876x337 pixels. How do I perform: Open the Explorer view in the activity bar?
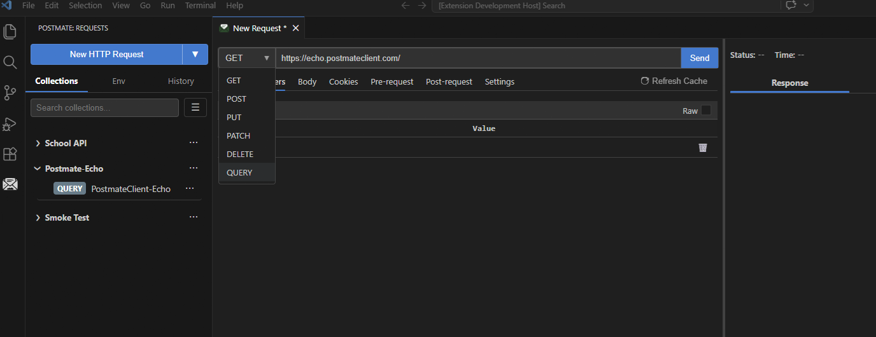[x=10, y=31]
